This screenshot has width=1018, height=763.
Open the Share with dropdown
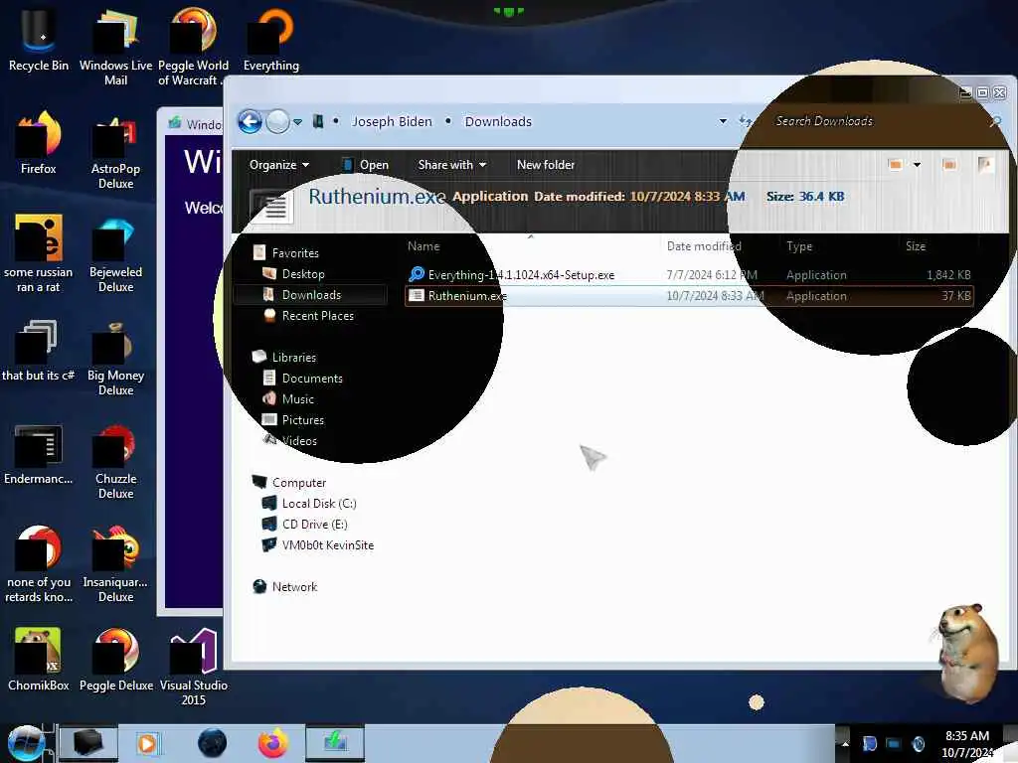(452, 165)
